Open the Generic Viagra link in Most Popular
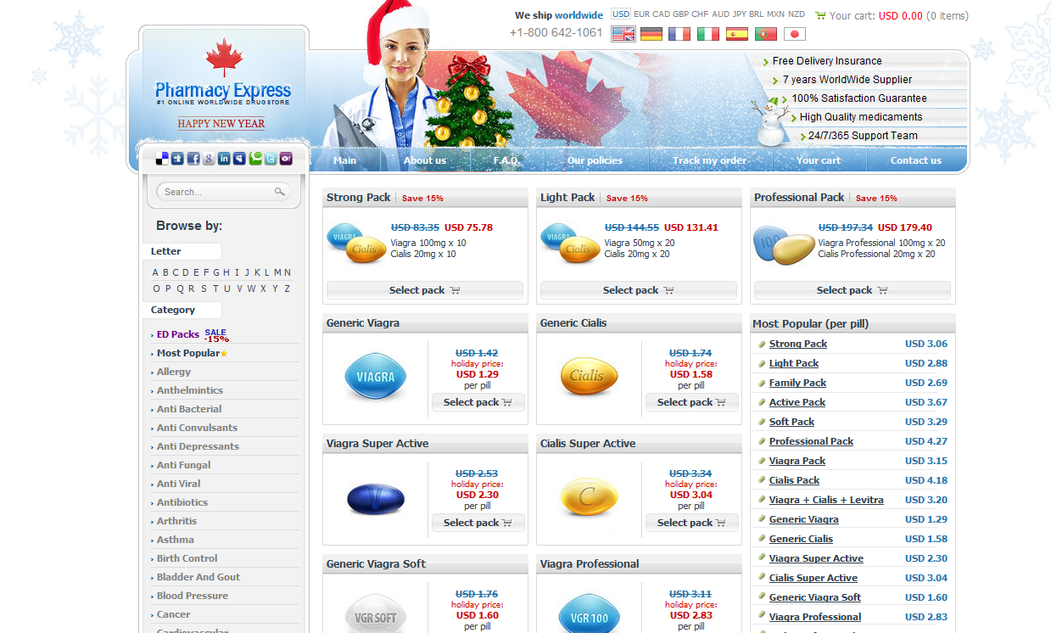1051x633 pixels. click(x=803, y=518)
